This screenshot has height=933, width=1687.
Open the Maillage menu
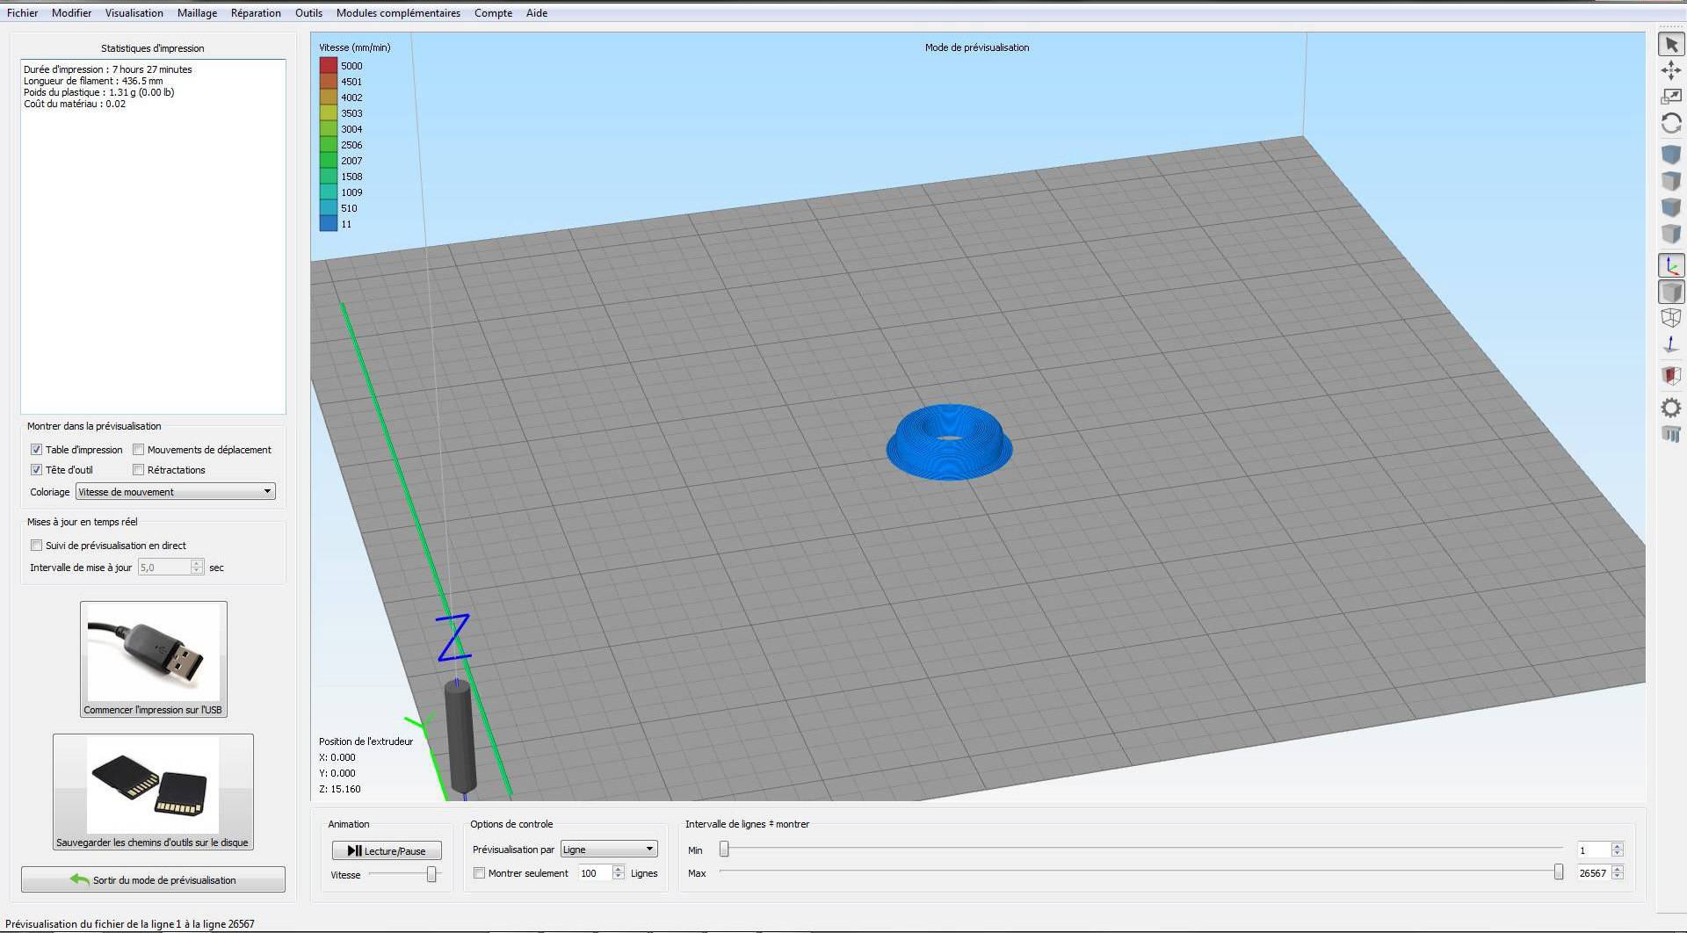(197, 13)
